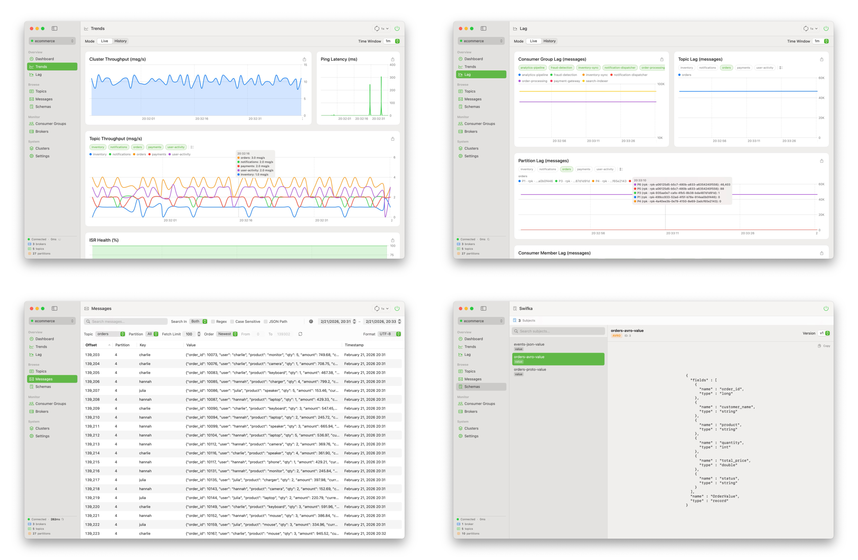Viewport: 858px width, 560px height.
Task: Toggle analytics-pipeline chip in Consumer Group Lag
Action: coord(532,68)
